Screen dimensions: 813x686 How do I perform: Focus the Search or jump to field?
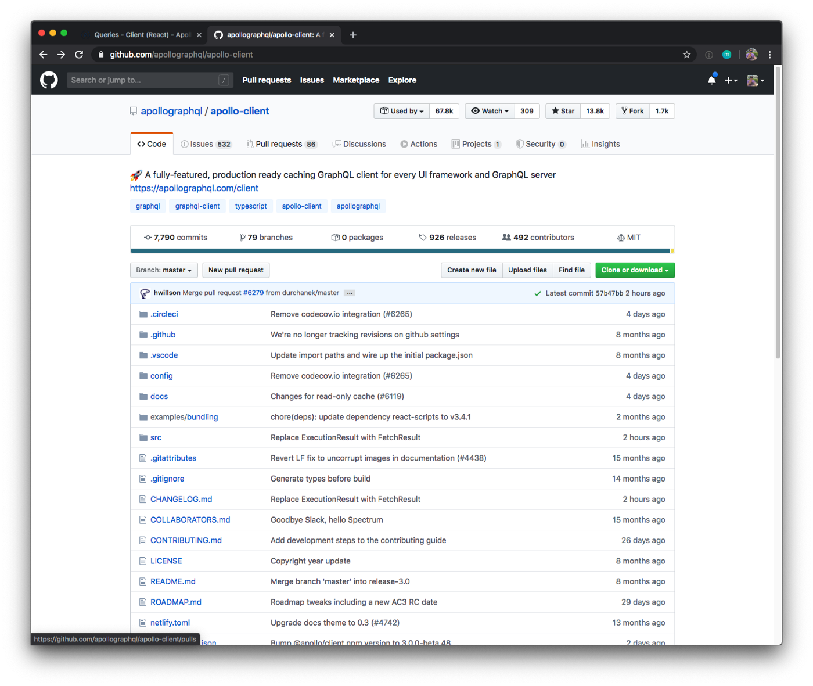[150, 80]
